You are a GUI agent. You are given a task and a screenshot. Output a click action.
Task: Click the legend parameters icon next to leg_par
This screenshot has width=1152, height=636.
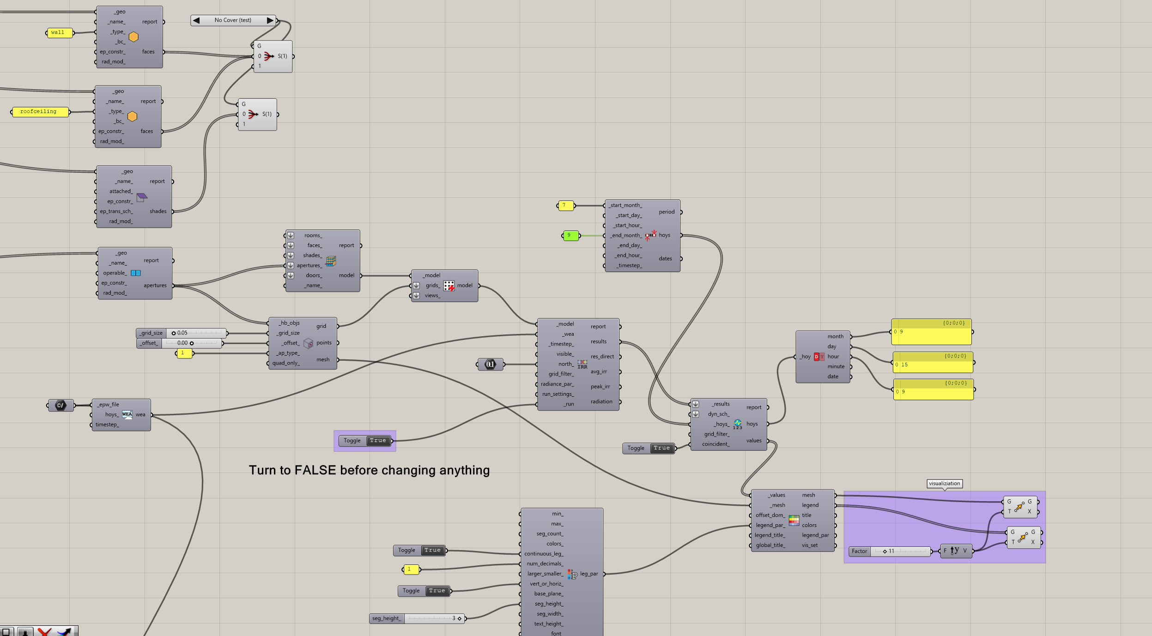[572, 574]
